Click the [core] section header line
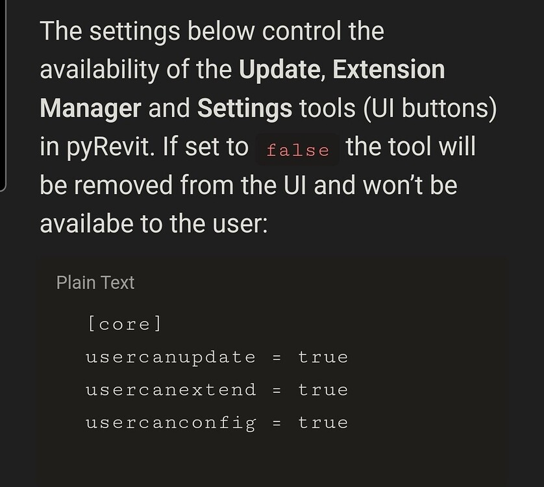 (125, 324)
